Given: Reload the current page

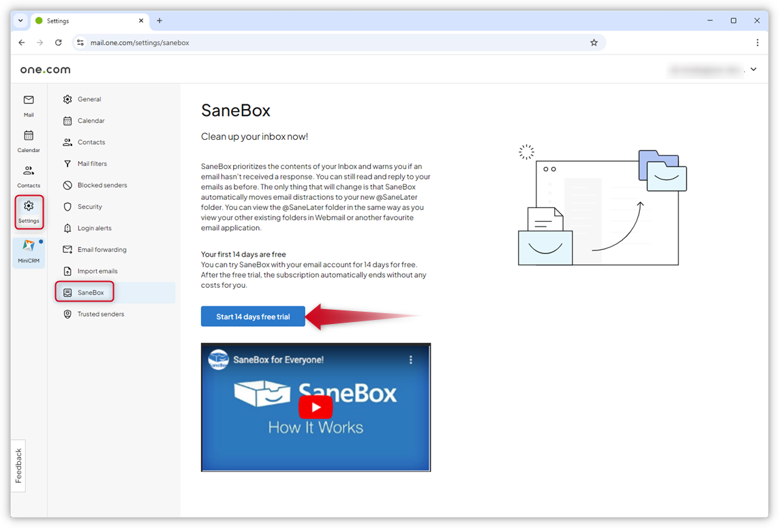Looking at the screenshot, I should click(x=58, y=43).
